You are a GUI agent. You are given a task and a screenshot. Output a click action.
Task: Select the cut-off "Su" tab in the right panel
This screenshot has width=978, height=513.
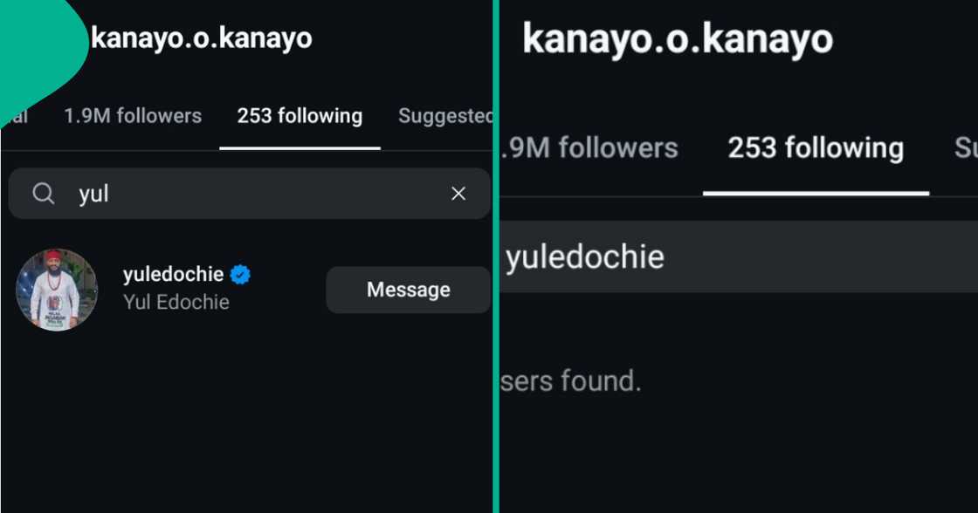click(965, 148)
